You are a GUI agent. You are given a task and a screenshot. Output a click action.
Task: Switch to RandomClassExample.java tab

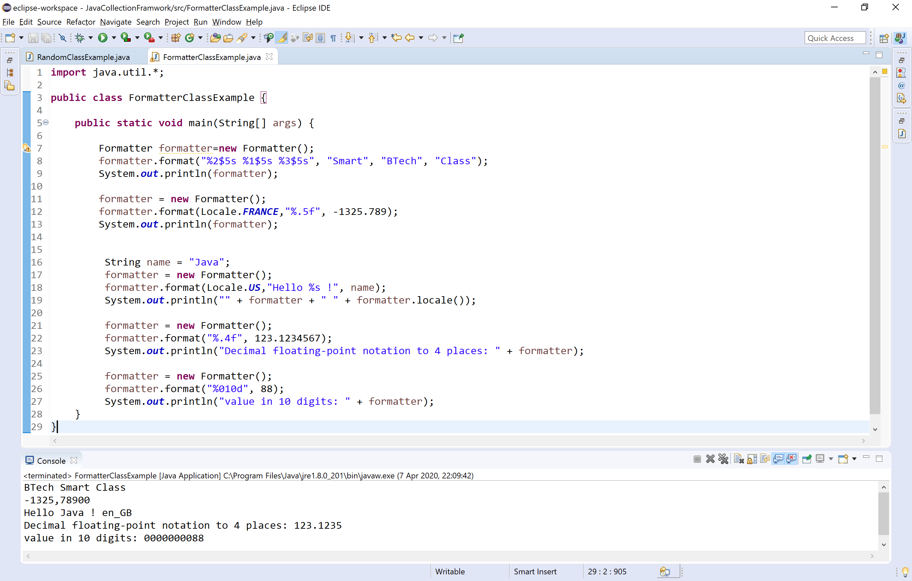click(83, 57)
